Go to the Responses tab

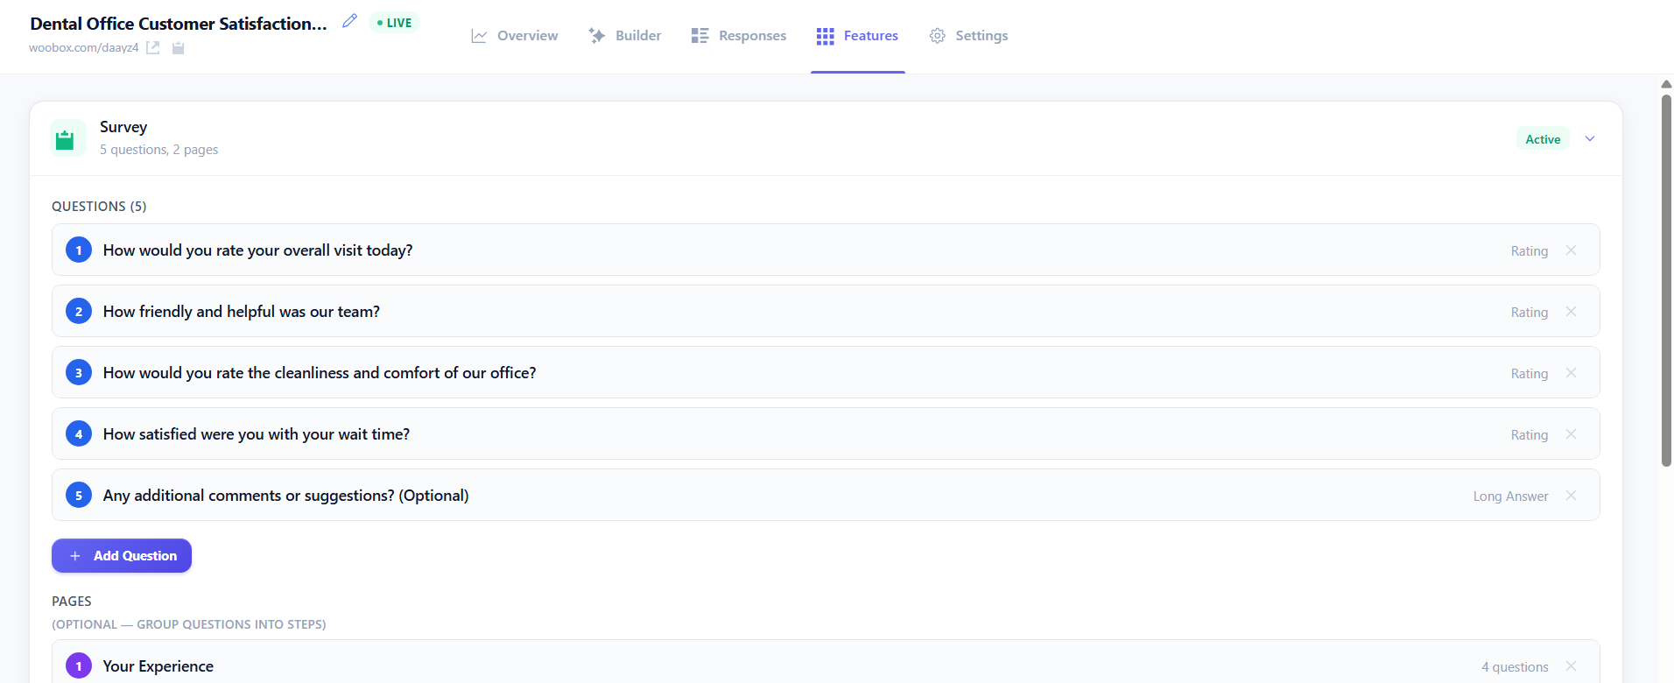(x=739, y=36)
